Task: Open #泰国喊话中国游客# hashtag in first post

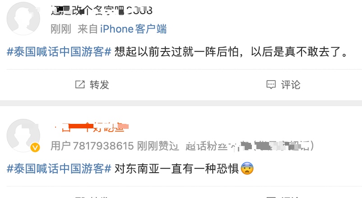Action: 59,52
